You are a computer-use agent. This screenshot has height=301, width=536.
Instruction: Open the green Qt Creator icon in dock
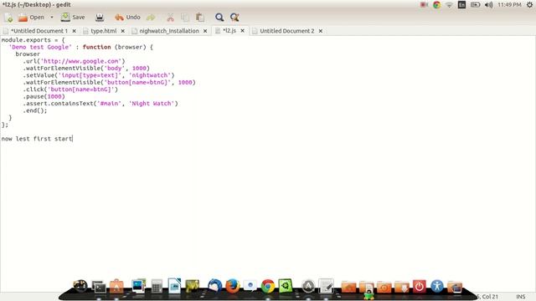click(286, 286)
